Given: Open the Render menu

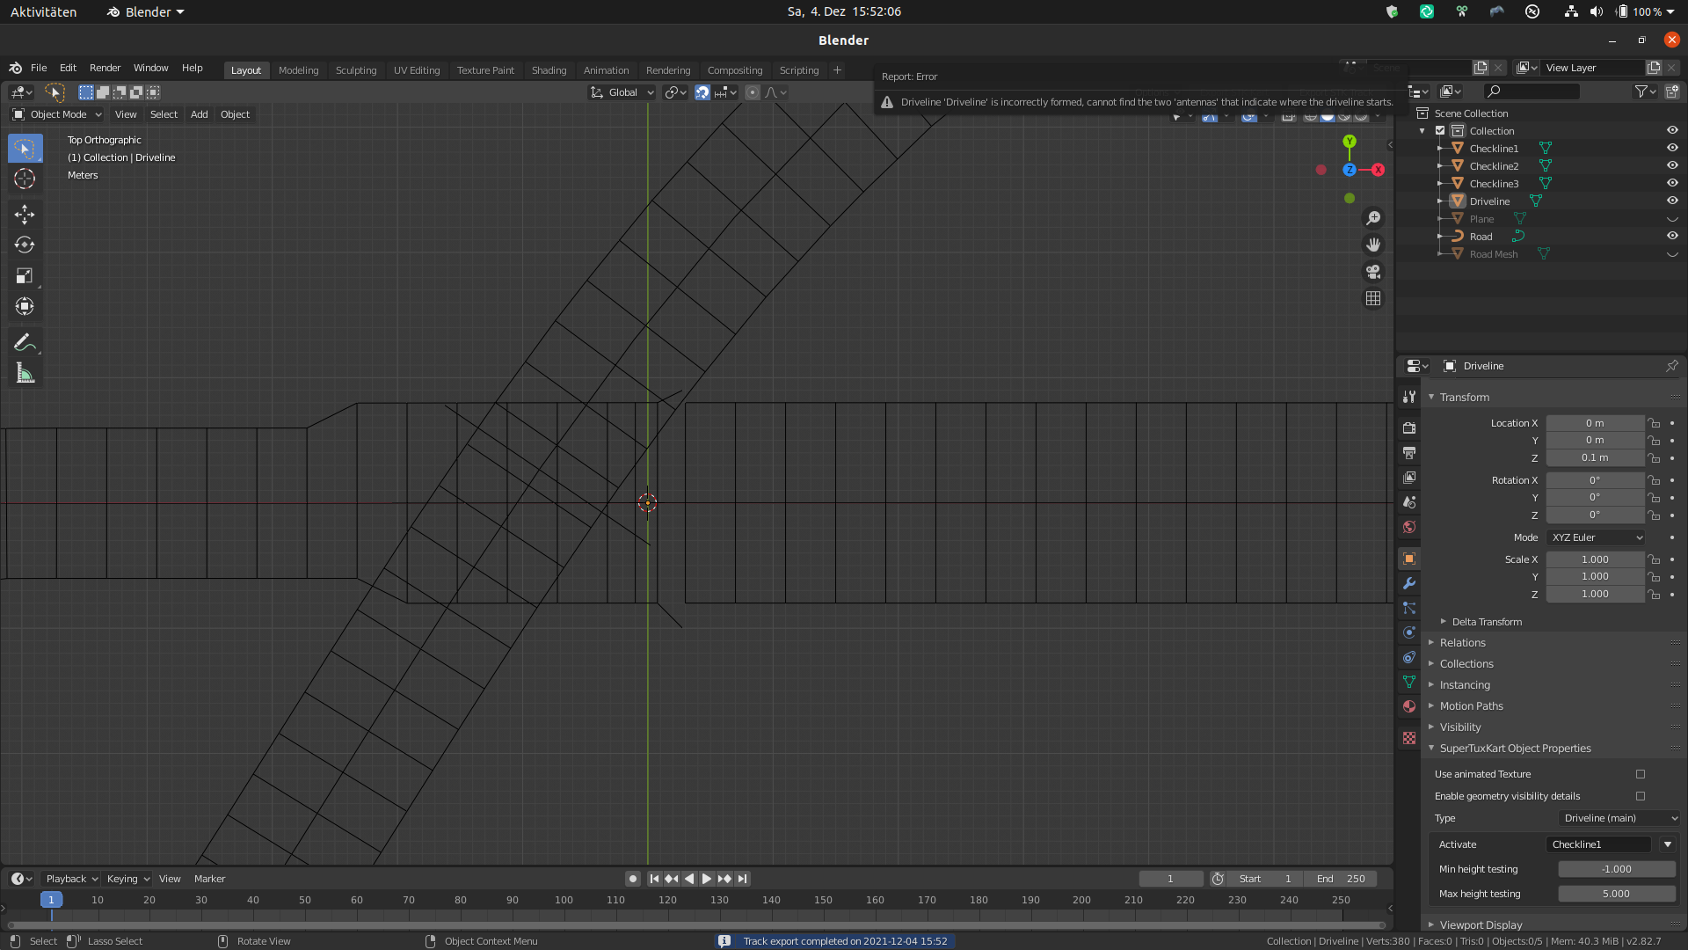Looking at the screenshot, I should tap(105, 68).
